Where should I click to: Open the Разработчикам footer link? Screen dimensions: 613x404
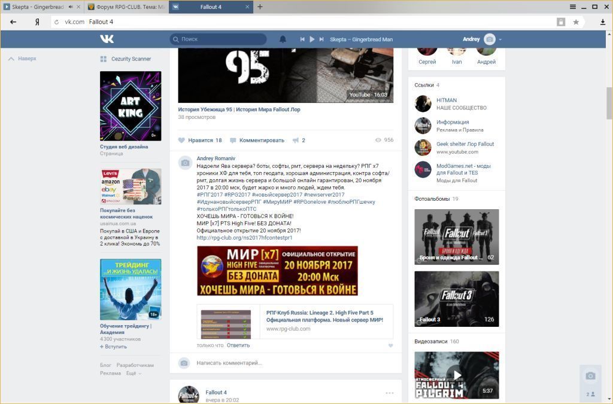tap(135, 365)
